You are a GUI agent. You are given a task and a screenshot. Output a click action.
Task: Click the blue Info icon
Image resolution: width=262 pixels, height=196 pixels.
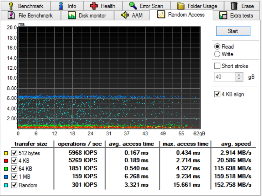[61, 6]
